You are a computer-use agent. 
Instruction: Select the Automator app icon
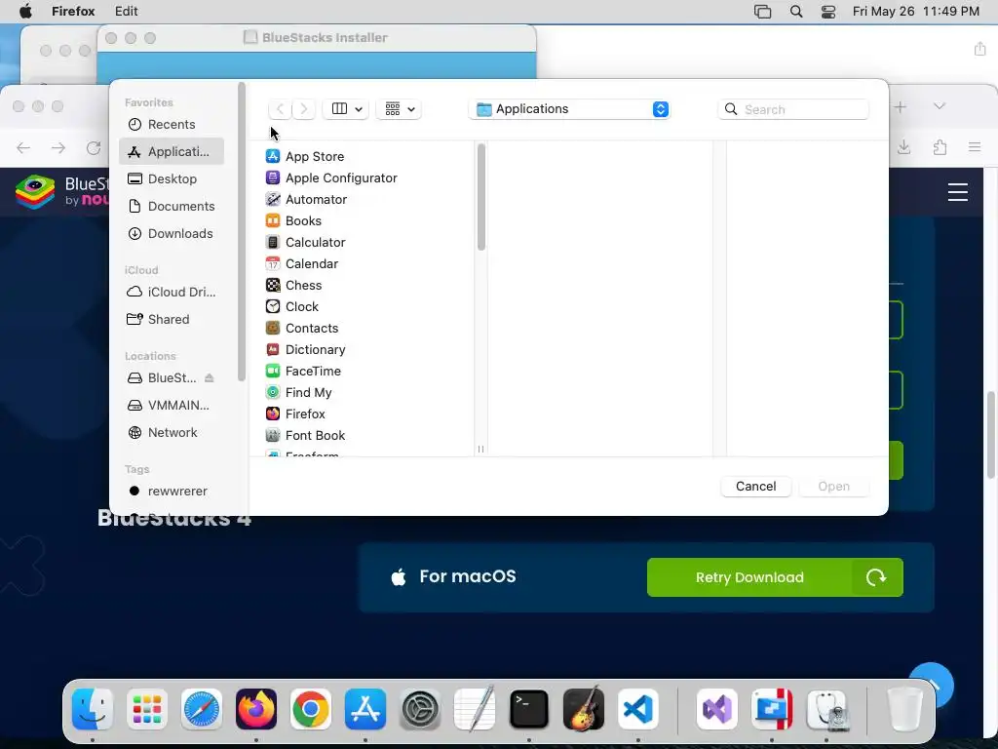(x=273, y=199)
